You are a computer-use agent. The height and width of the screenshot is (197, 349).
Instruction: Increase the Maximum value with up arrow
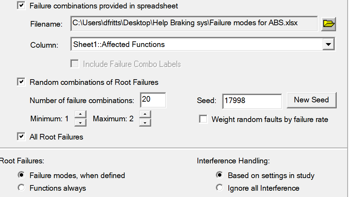click(x=145, y=114)
